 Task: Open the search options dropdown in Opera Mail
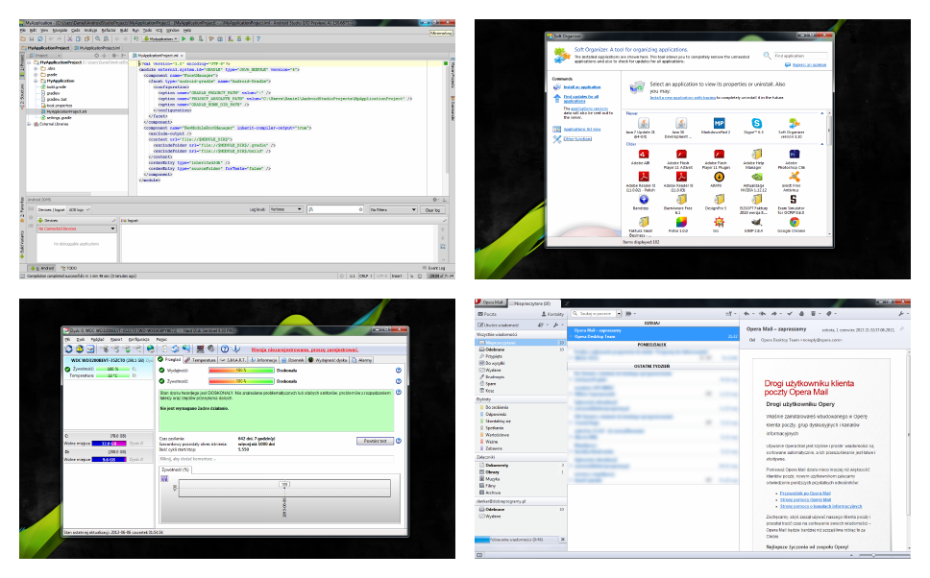tap(619, 314)
